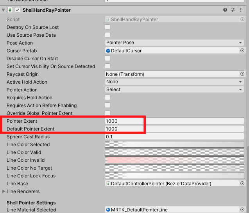Toggle Use Source Pose Data checkbox
Viewport: 249px width, 213px height.
point(107,35)
